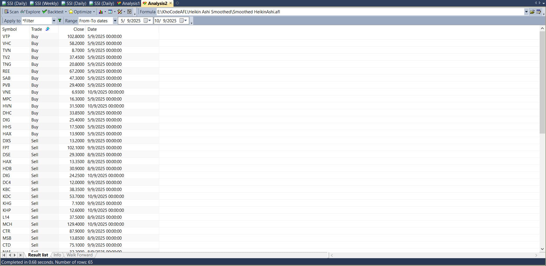Sort by Symbol column header
Screen dimensions: 546x266
click(x=15, y=29)
